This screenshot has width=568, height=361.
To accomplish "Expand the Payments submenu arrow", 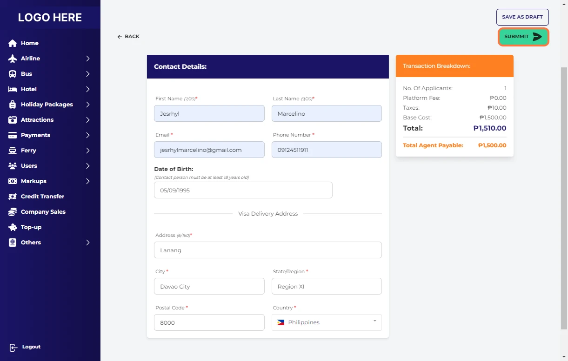I will [87, 135].
